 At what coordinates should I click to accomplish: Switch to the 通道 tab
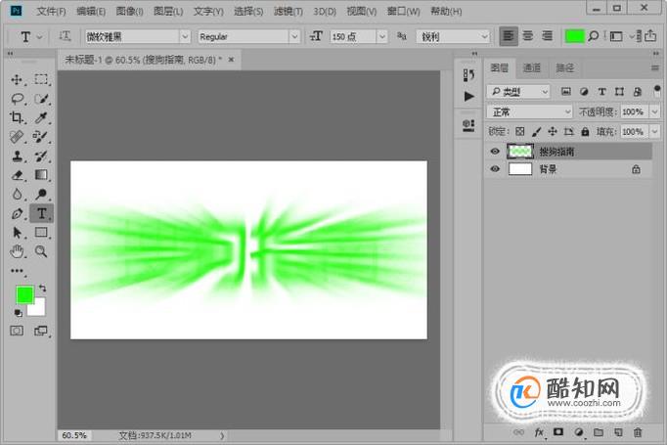tap(532, 67)
